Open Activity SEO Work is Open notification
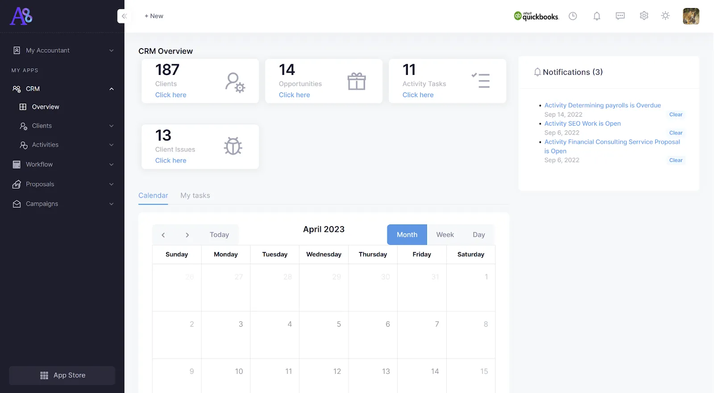This screenshot has width=714, height=393. click(582, 124)
